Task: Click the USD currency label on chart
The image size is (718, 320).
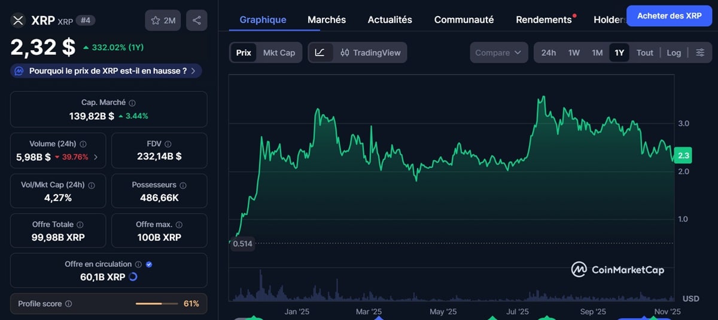Action: point(691,299)
